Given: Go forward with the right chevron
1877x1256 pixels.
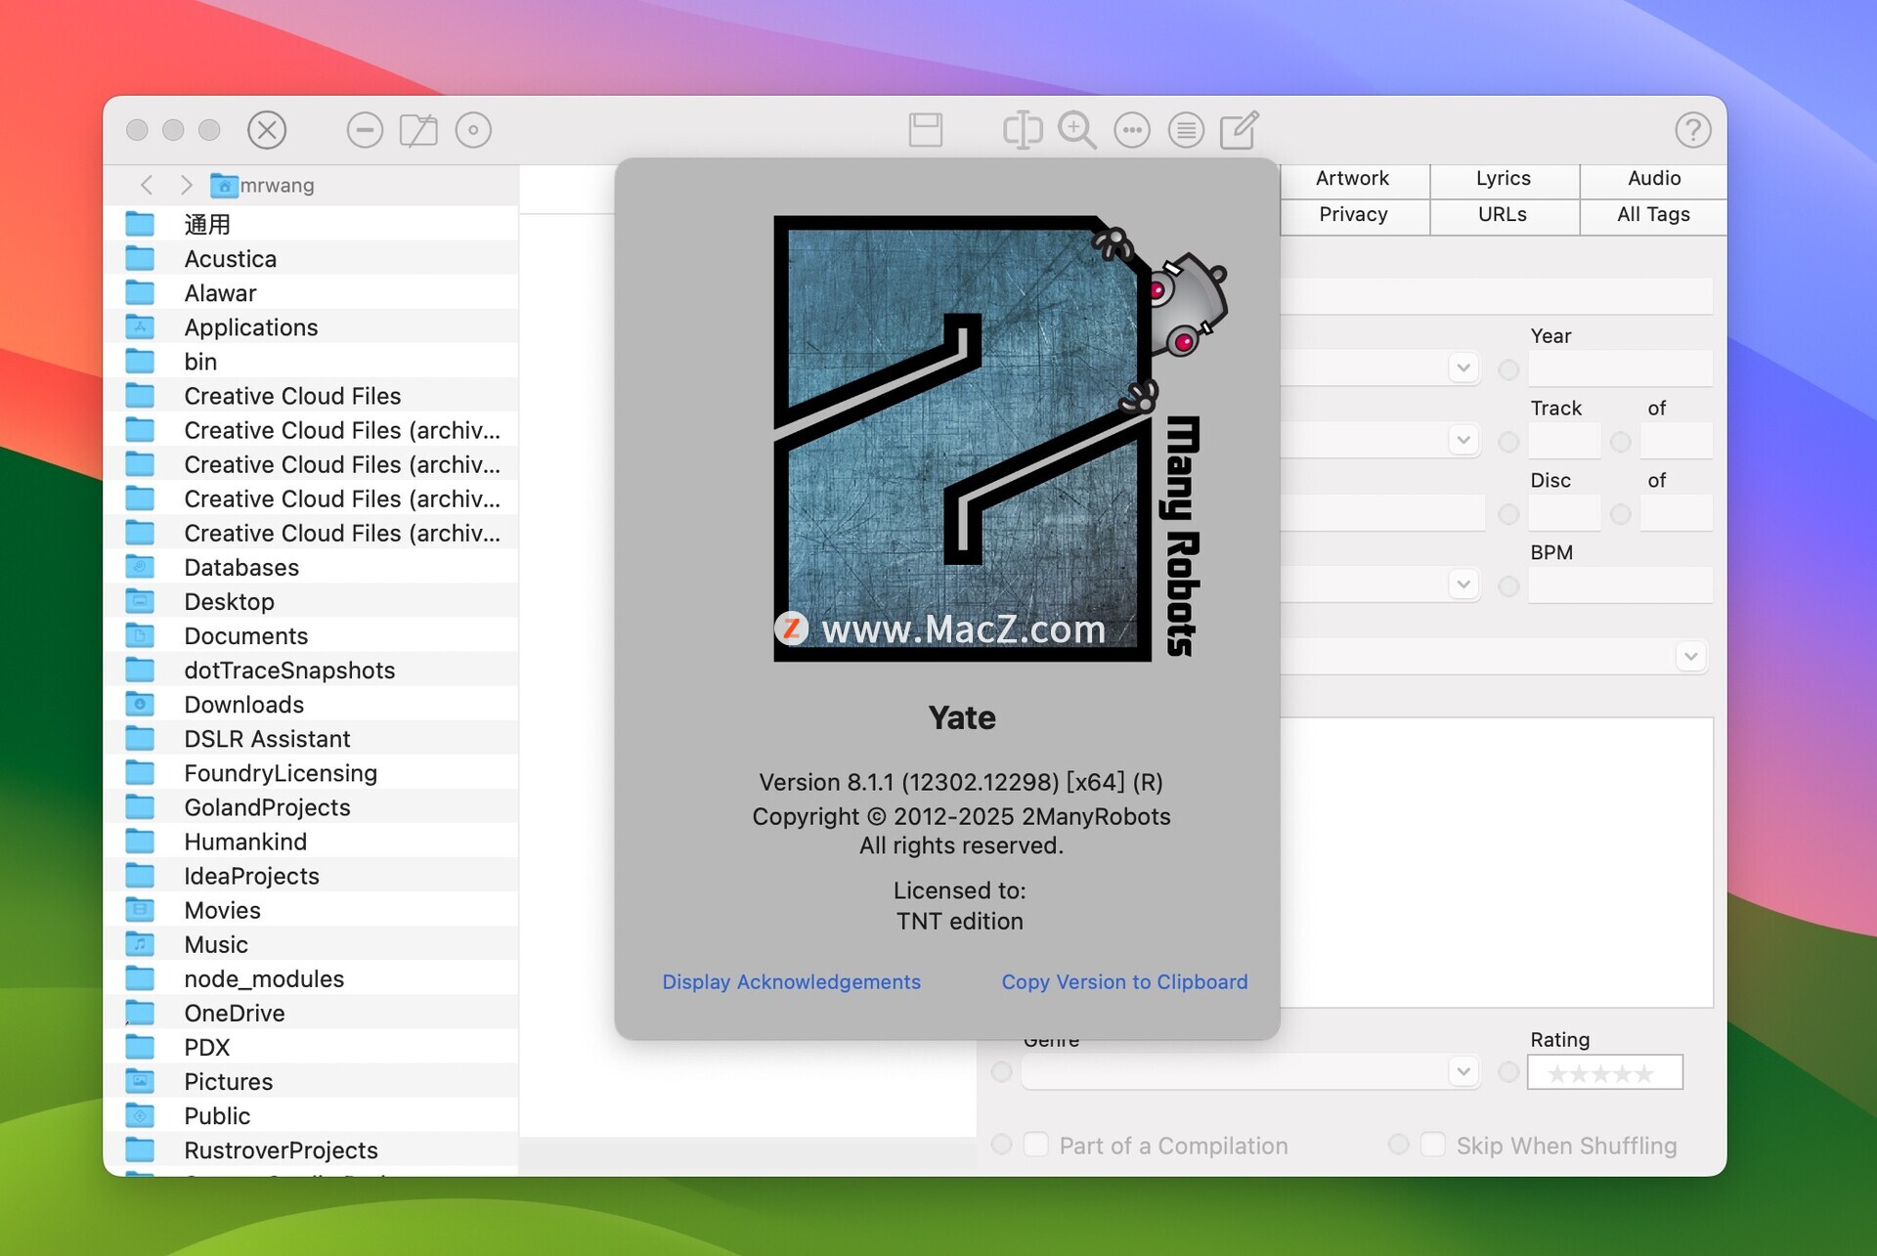Looking at the screenshot, I should (186, 185).
